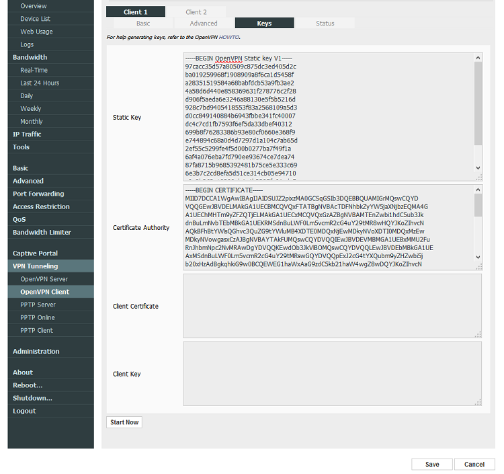Click the Static Key box resize grip

(x=478, y=177)
